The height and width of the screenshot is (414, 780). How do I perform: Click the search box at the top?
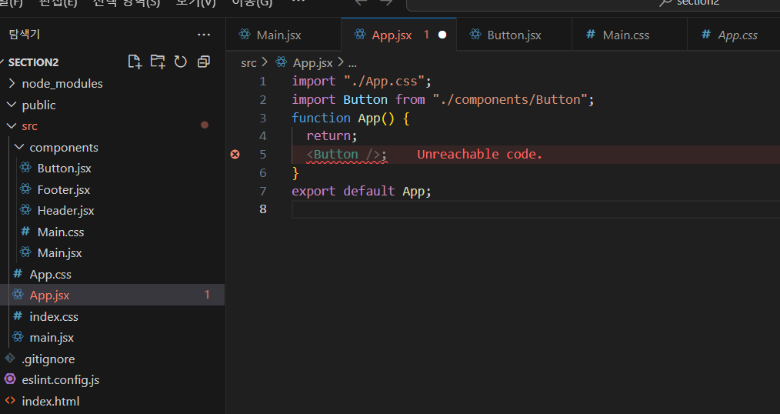pyautogui.click(x=593, y=4)
